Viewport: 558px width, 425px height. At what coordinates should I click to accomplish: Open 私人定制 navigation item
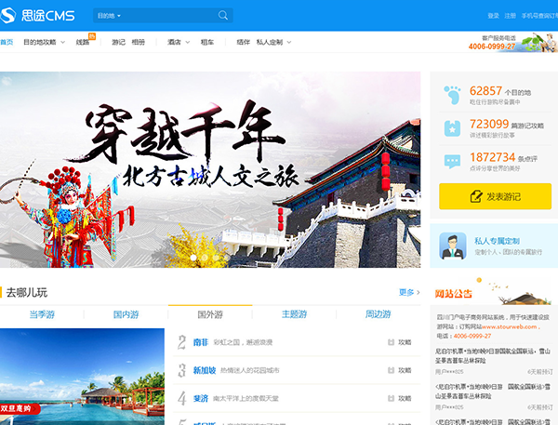(270, 42)
